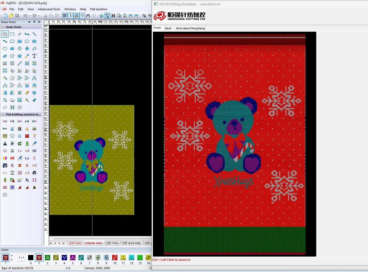Pick the eyedropper color picker tool

click(x=27, y=56)
